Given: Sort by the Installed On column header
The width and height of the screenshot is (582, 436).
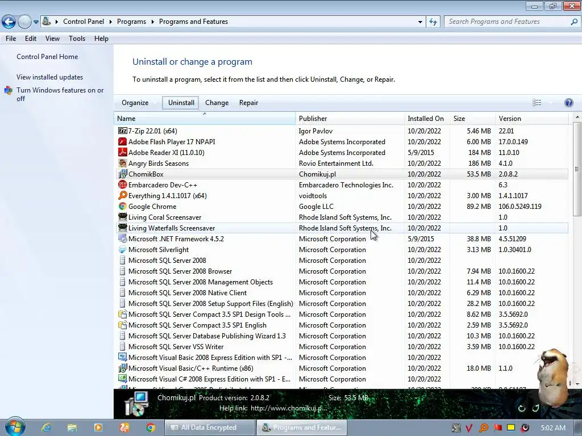Looking at the screenshot, I should click(427, 119).
